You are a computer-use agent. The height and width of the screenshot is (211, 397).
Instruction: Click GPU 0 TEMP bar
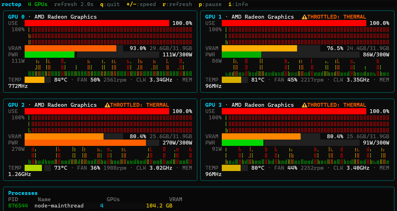point(38,80)
